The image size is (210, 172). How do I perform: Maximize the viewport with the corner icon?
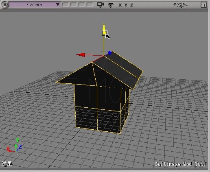203,5
